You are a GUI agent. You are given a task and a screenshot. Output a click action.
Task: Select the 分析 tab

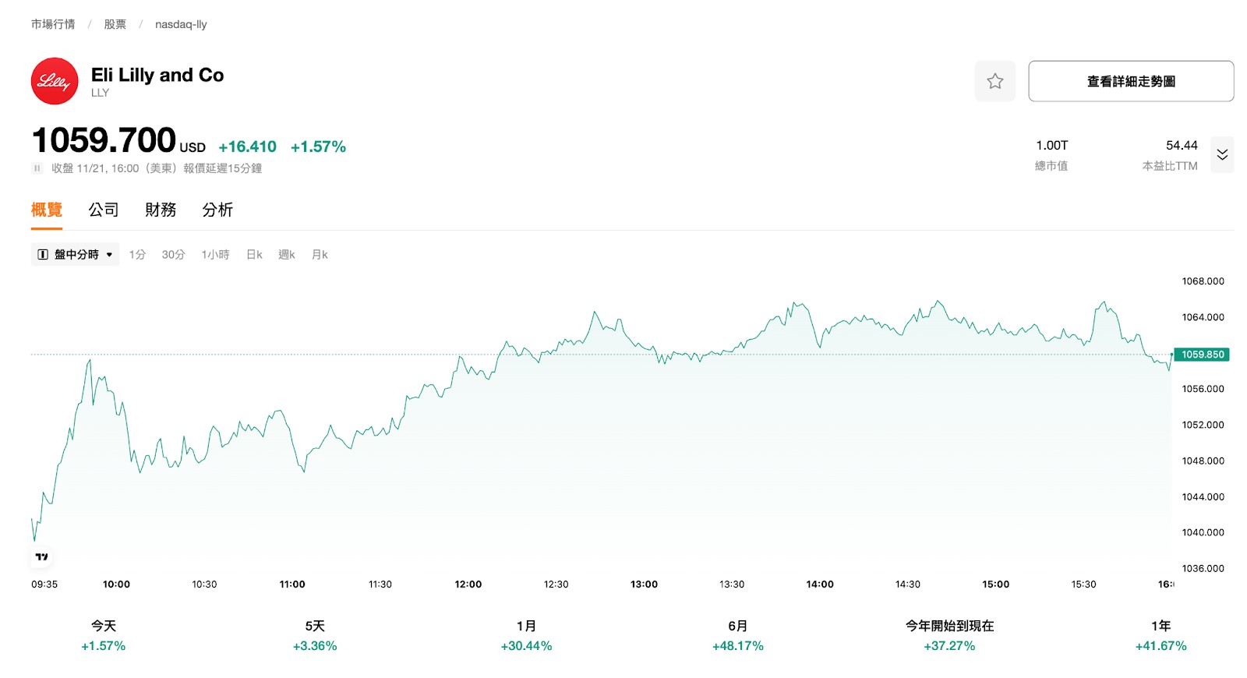pyautogui.click(x=217, y=210)
